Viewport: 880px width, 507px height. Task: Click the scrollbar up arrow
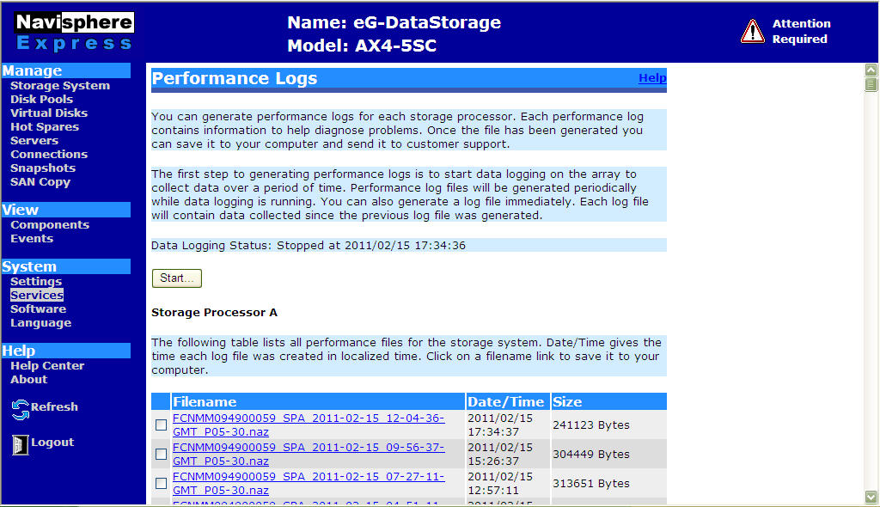pyautogui.click(x=871, y=70)
